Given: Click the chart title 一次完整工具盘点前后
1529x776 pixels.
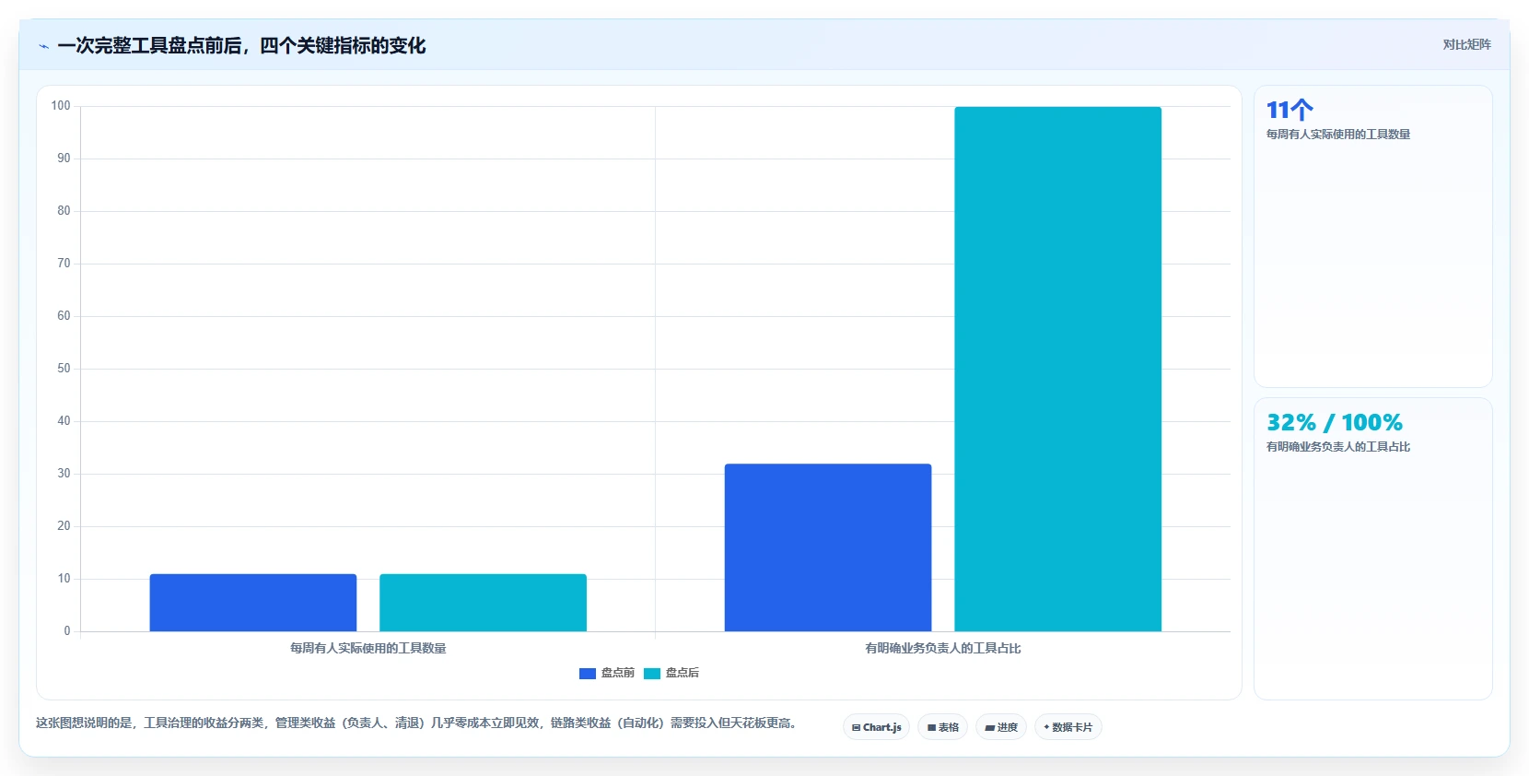Looking at the screenshot, I should pos(241,45).
